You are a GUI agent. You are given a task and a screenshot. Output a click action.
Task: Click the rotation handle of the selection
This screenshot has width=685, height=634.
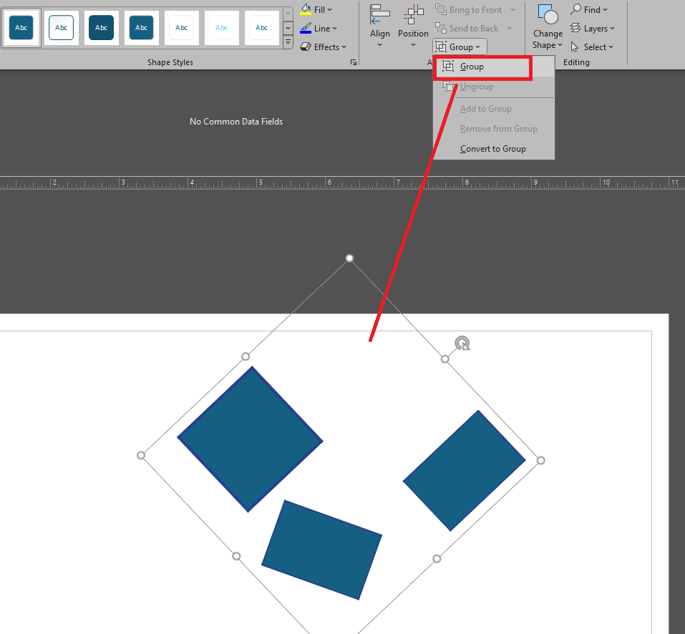point(462,343)
